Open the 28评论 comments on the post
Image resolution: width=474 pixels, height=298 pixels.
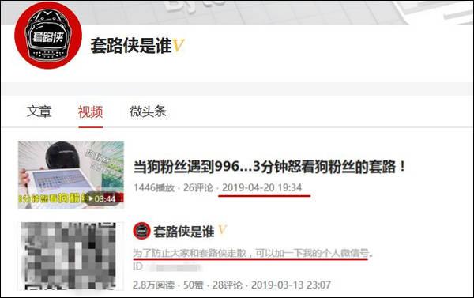click(x=228, y=285)
